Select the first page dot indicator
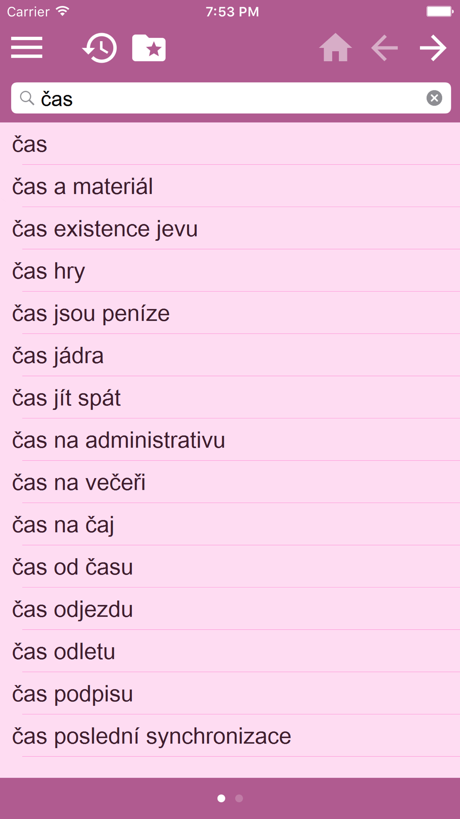460x819 pixels. pyautogui.click(x=221, y=798)
